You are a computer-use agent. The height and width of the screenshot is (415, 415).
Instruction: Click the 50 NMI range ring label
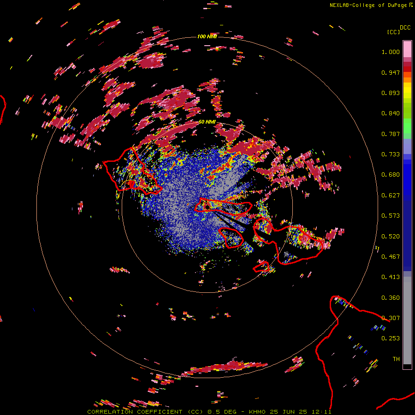click(x=207, y=122)
